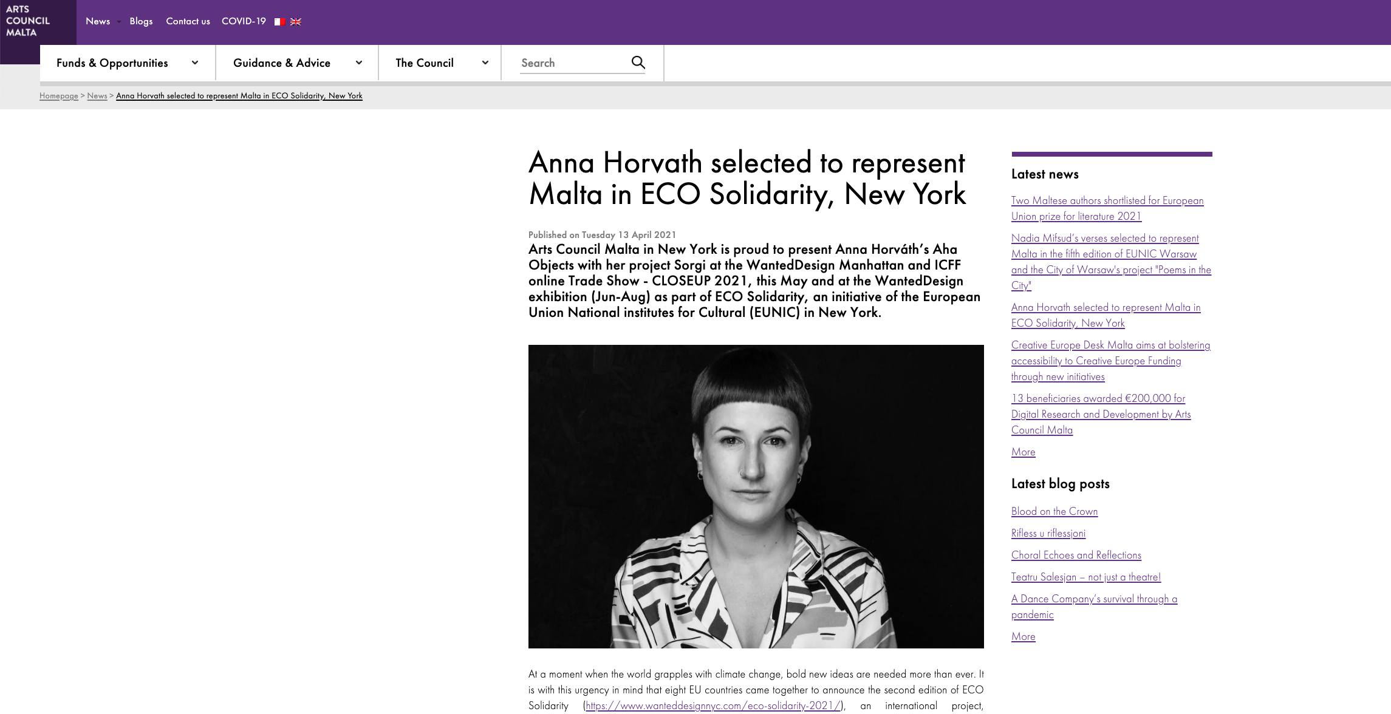Go to Contact us page
Image resolution: width=1391 pixels, height=714 pixels.
[x=188, y=21]
